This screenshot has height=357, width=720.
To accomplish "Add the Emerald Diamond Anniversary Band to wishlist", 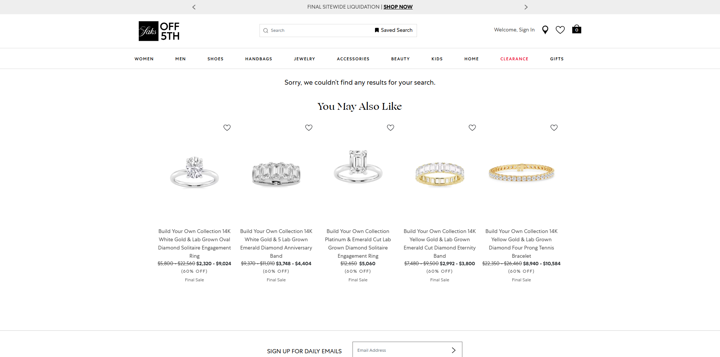I will 309,127.
